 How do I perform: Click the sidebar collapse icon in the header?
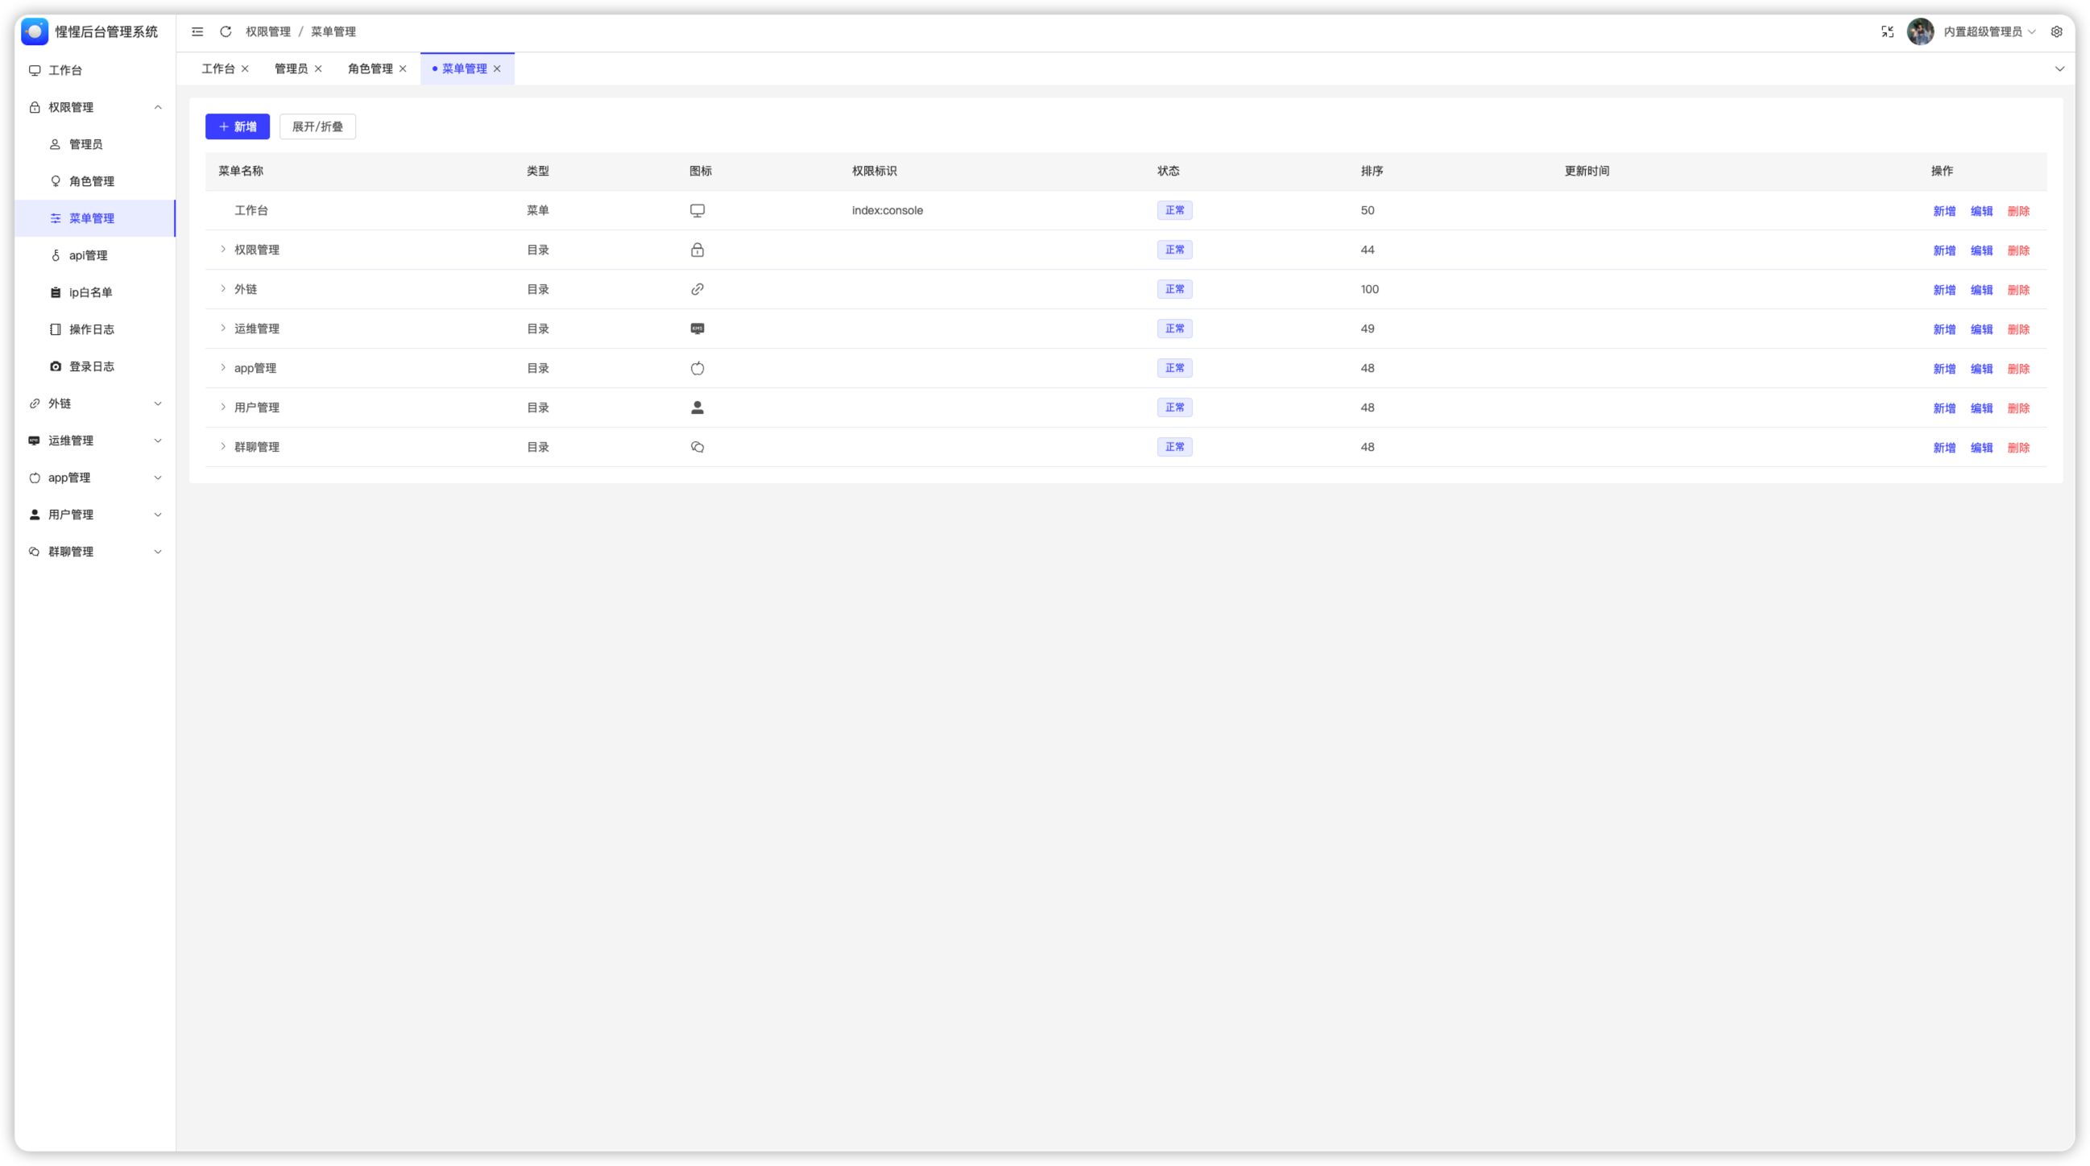click(197, 31)
